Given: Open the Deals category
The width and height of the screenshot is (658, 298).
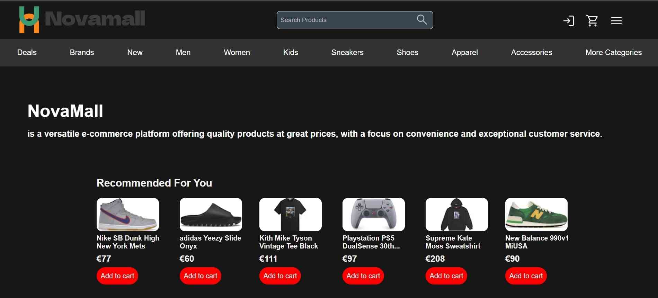Looking at the screenshot, I should (27, 52).
